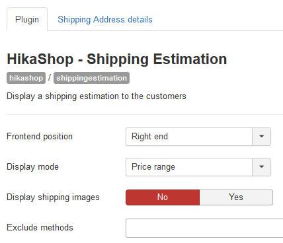
Task: Click the Exclude methods label
Action: pyautogui.click(x=40, y=228)
